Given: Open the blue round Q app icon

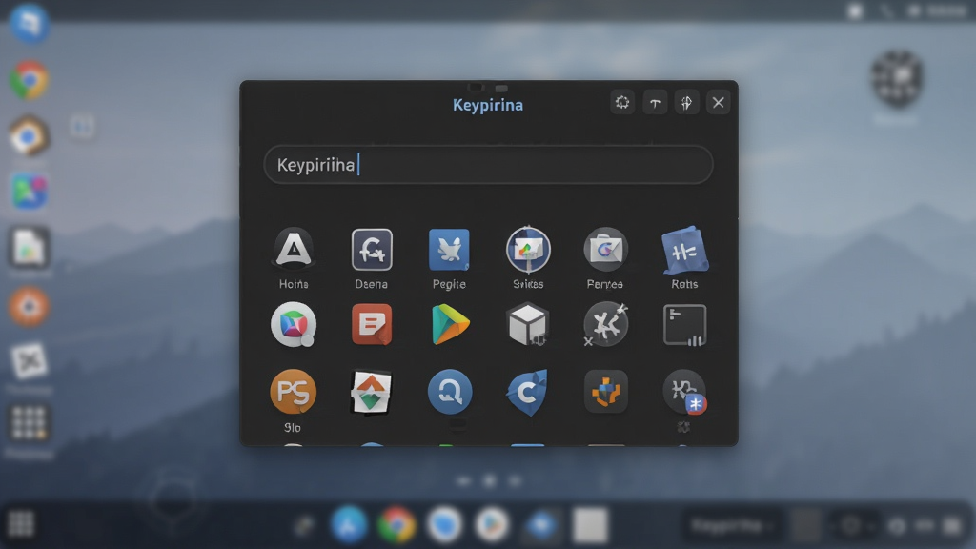Looking at the screenshot, I should [450, 392].
